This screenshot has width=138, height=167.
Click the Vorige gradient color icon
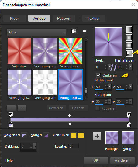coord(46,135)
